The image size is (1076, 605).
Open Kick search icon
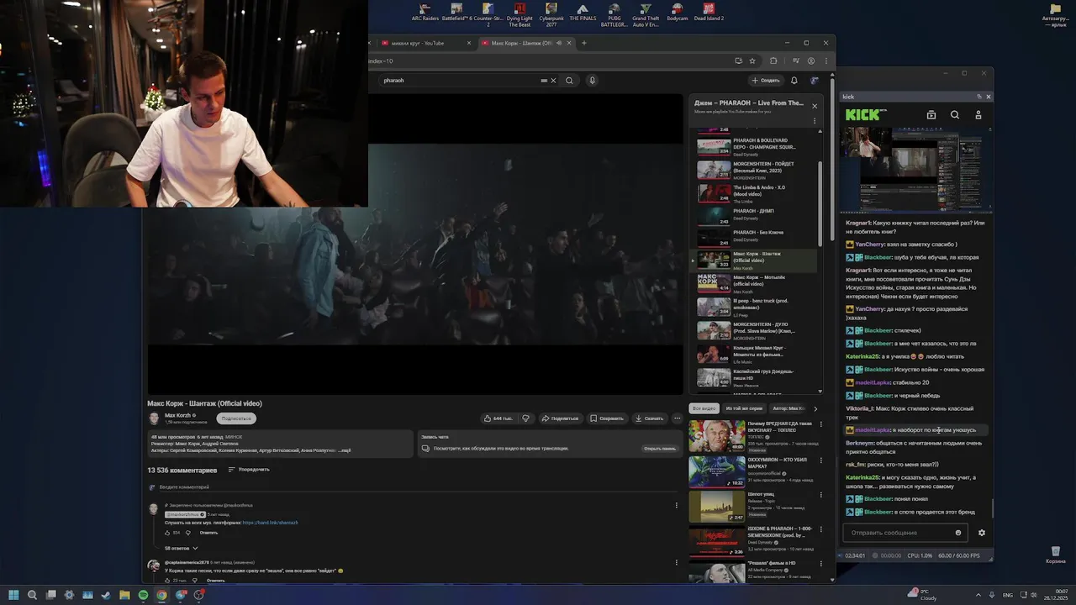point(954,115)
